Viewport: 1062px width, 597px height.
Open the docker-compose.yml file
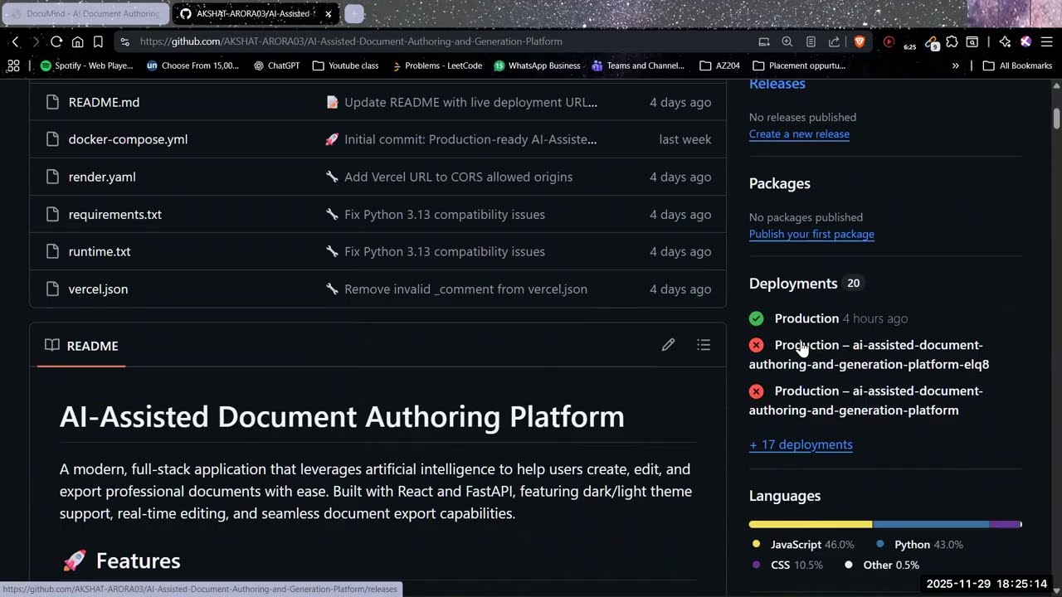(128, 139)
